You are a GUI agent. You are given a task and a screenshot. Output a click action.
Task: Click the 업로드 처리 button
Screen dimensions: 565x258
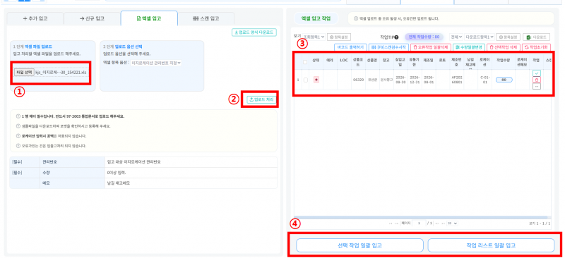261,99
